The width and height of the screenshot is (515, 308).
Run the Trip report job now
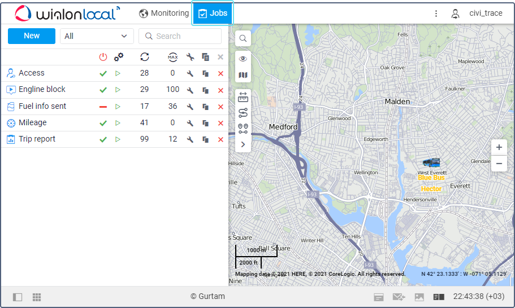pos(118,139)
